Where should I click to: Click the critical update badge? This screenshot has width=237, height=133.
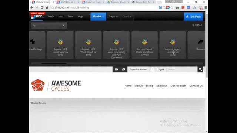click(37, 13)
